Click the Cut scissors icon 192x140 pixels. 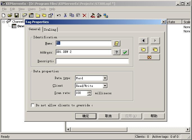pos(65,15)
